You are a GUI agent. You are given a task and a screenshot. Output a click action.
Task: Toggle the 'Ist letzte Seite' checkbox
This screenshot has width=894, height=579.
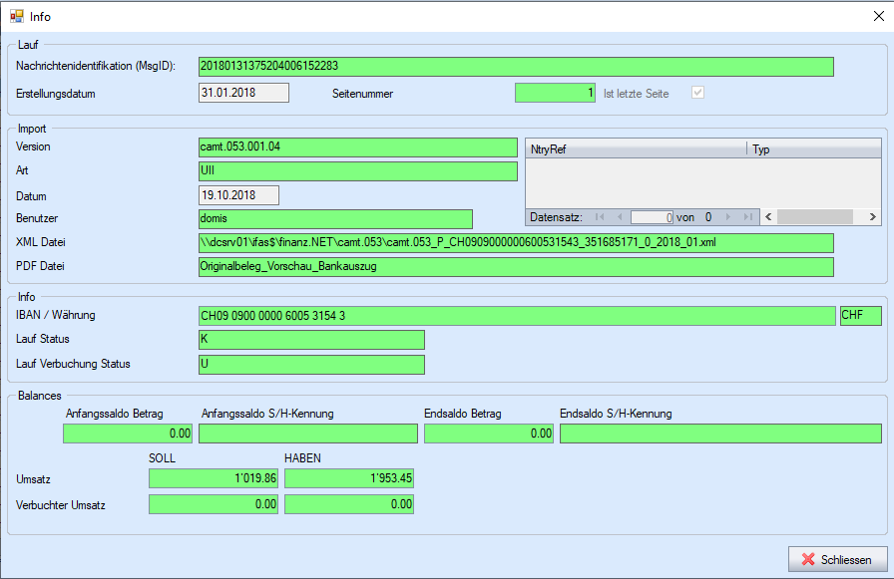(x=698, y=93)
